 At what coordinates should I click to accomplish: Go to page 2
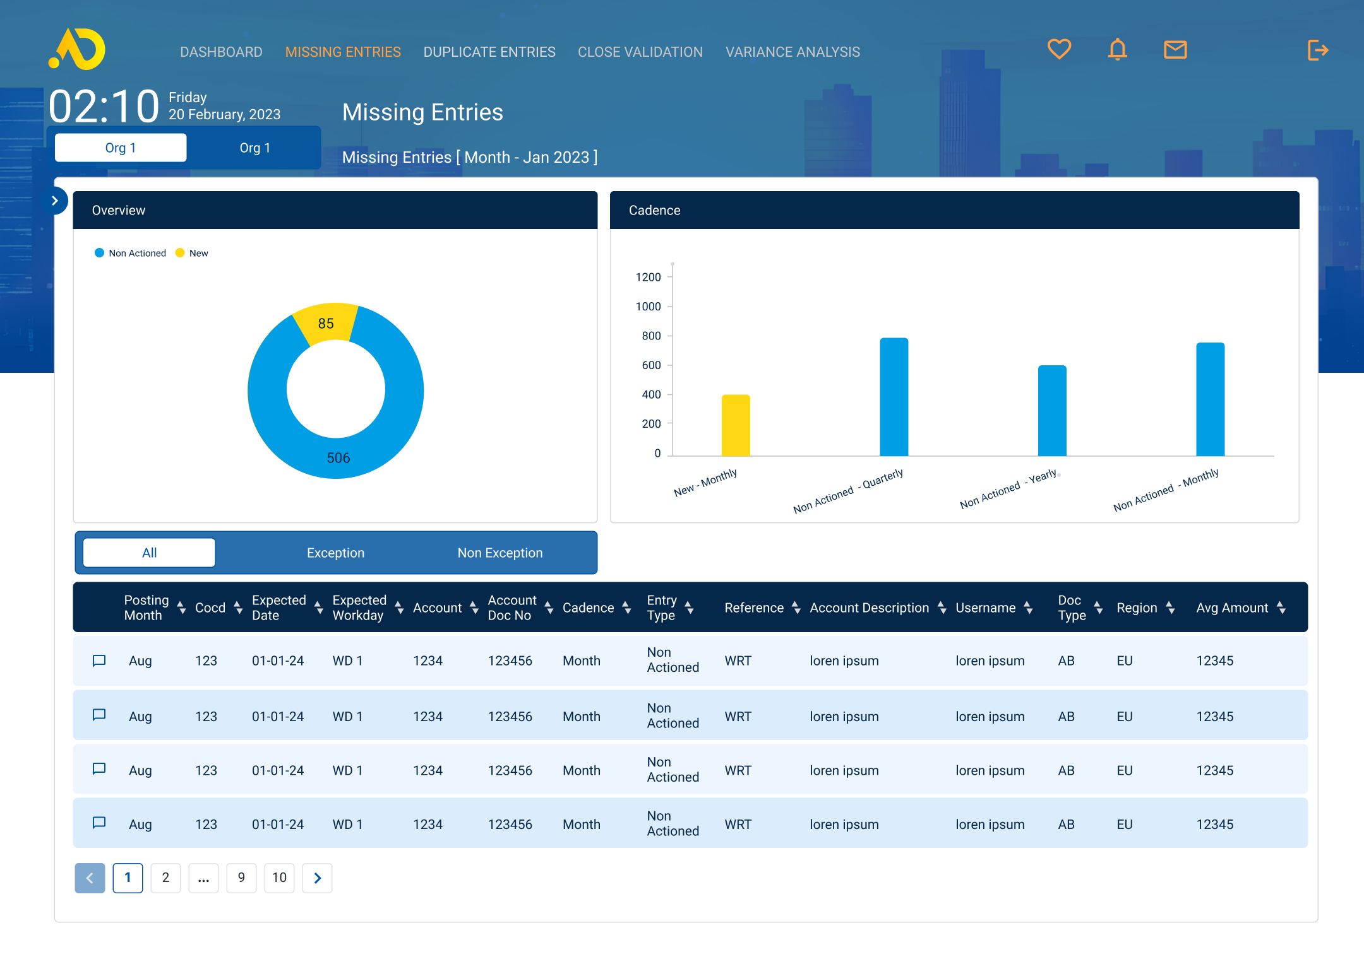[165, 878]
